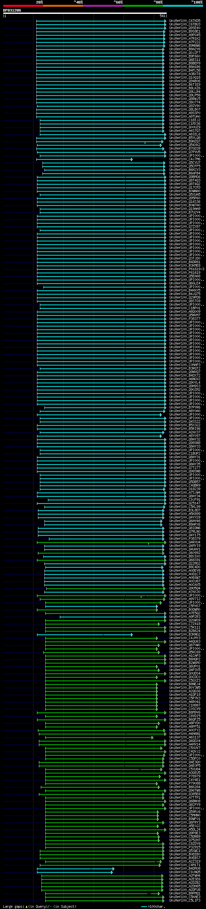This screenshot has height=909, width=206.
Task: Select the UniRef100_Q6AV46 label
Action: 185,521
